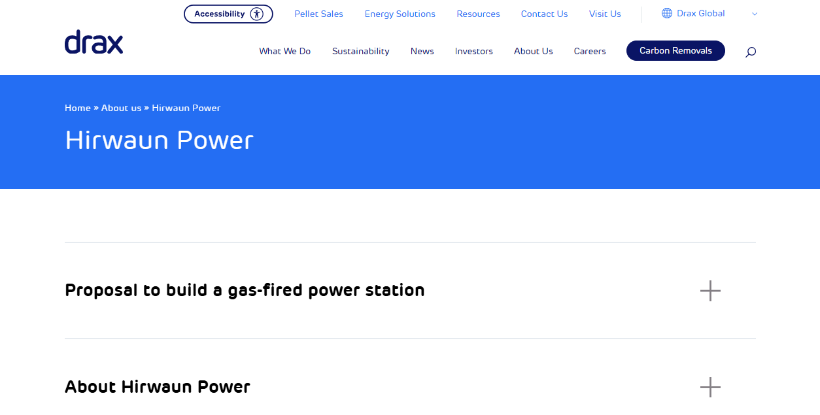Select the Investors navigation item

pos(473,51)
